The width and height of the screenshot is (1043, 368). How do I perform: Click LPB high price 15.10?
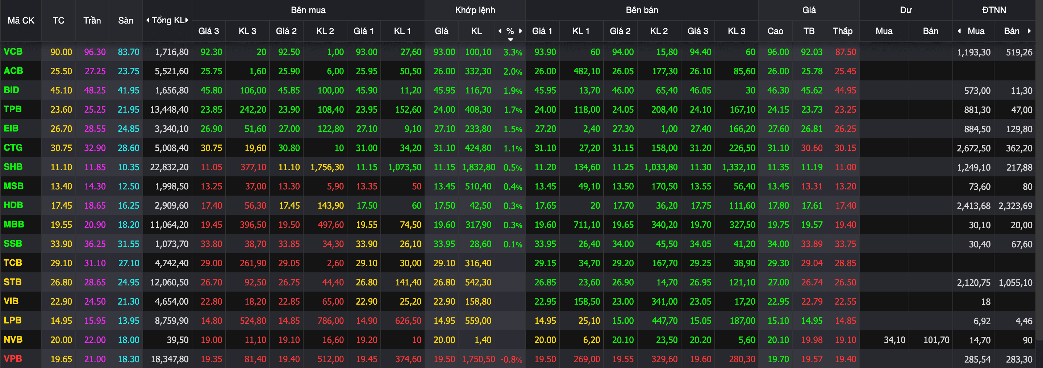coord(778,321)
